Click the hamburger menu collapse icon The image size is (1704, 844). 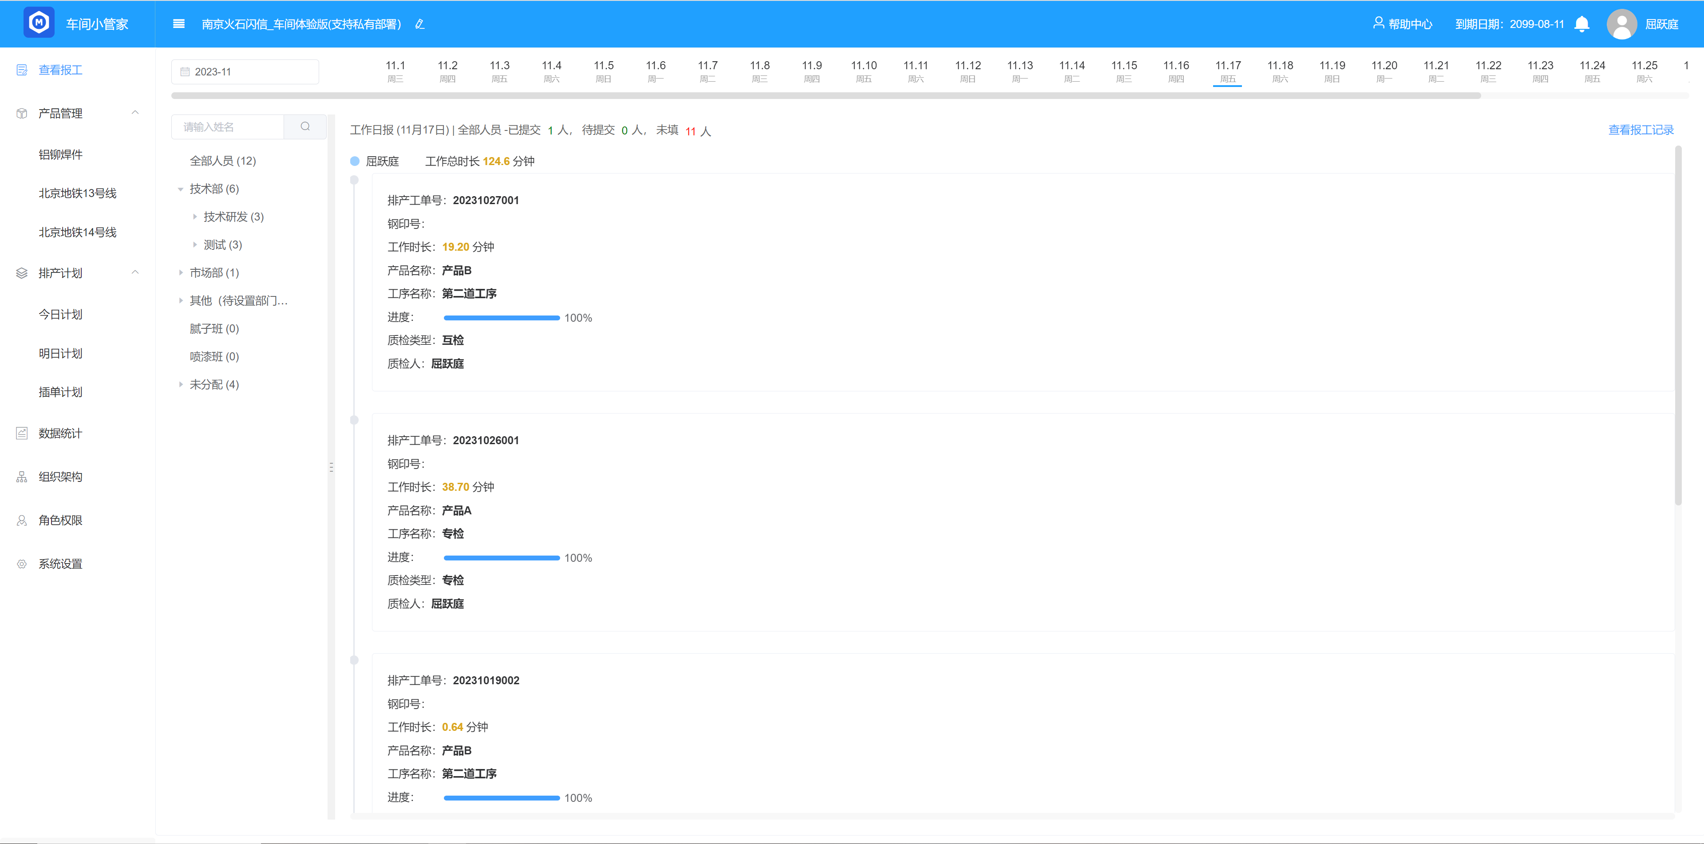[x=178, y=24]
